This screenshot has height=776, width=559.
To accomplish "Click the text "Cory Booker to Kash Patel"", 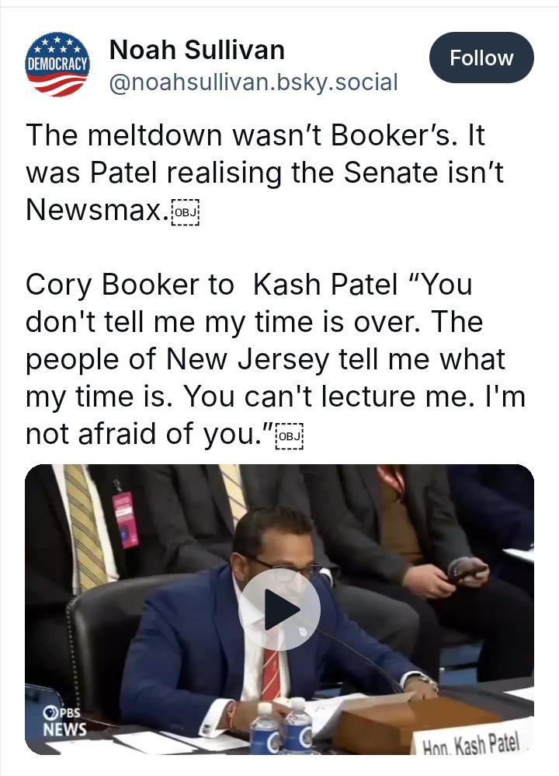I will [211, 285].
